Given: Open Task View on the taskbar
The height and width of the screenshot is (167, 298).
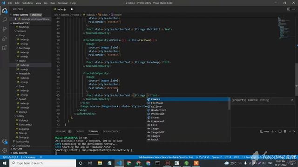Looking at the screenshot, I should (90, 163).
